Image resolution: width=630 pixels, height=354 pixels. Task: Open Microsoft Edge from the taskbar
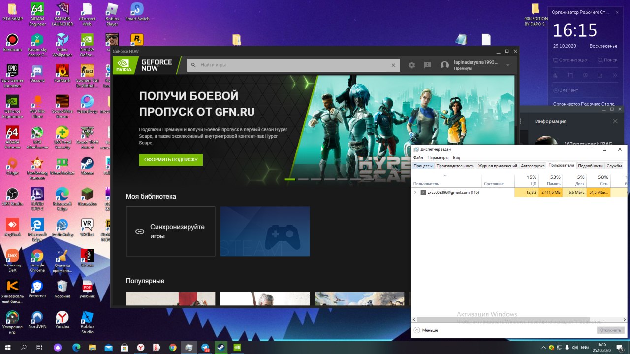pyautogui.click(x=76, y=347)
